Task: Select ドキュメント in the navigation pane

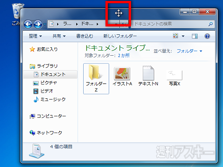Action: click(x=50, y=74)
